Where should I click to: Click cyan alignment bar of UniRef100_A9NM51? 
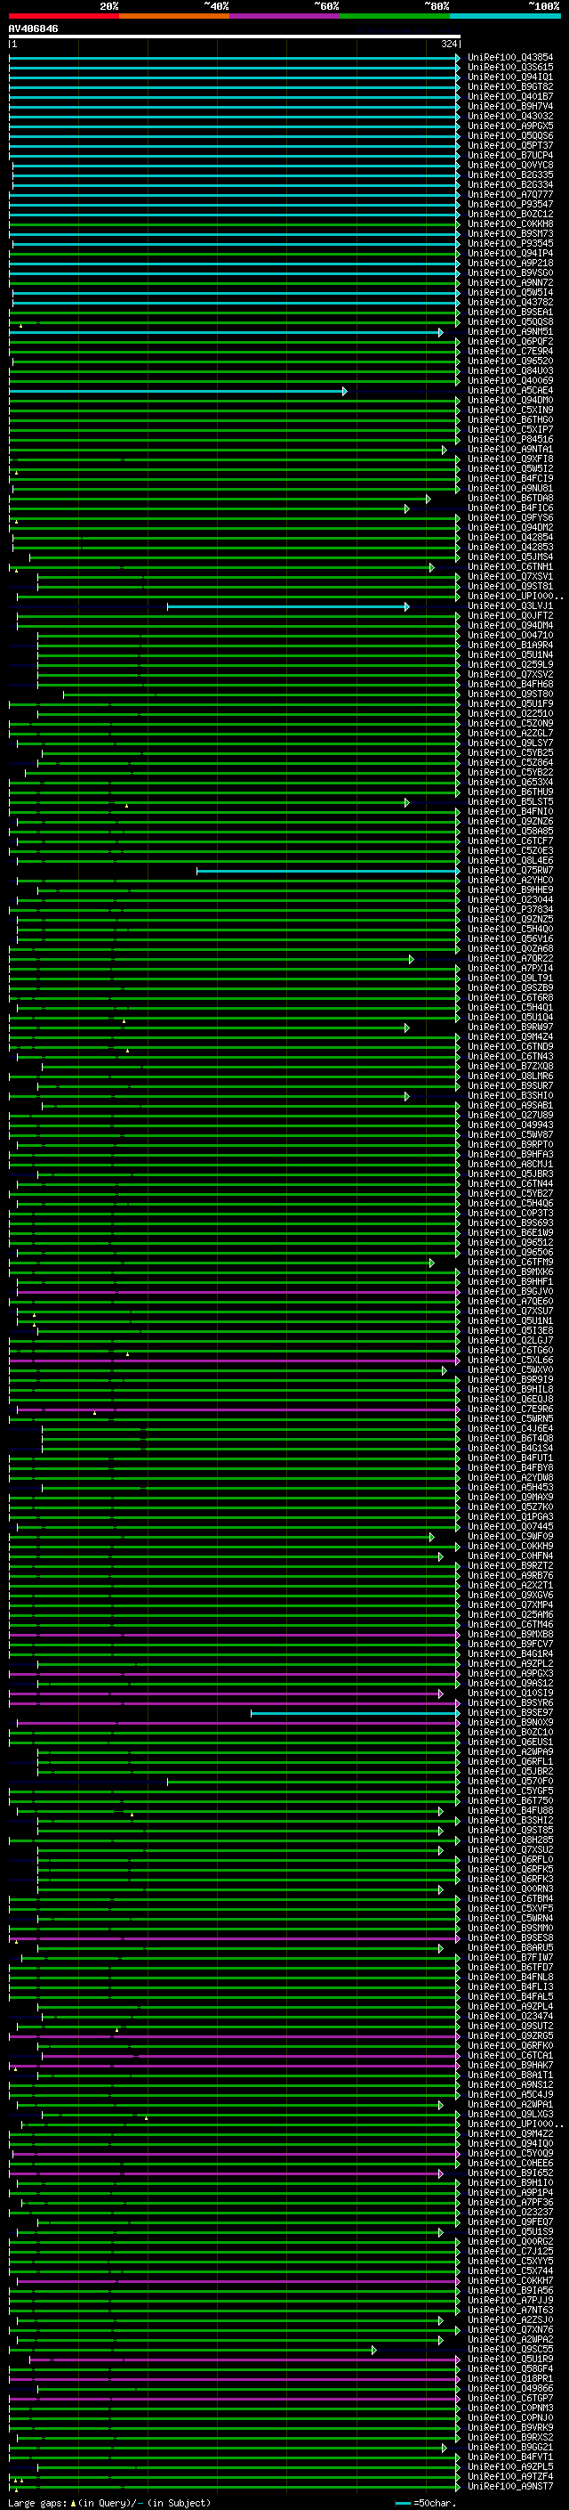point(226,332)
